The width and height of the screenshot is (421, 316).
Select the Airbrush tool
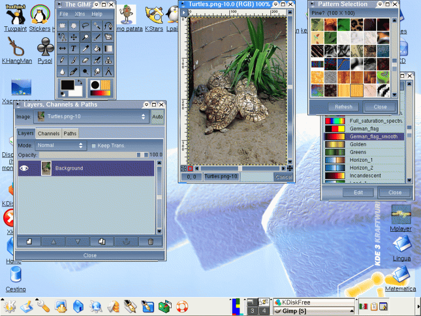coord(97,61)
